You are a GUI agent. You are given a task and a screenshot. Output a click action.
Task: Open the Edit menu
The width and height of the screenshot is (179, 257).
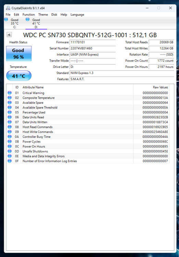pyautogui.click(x=16, y=15)
